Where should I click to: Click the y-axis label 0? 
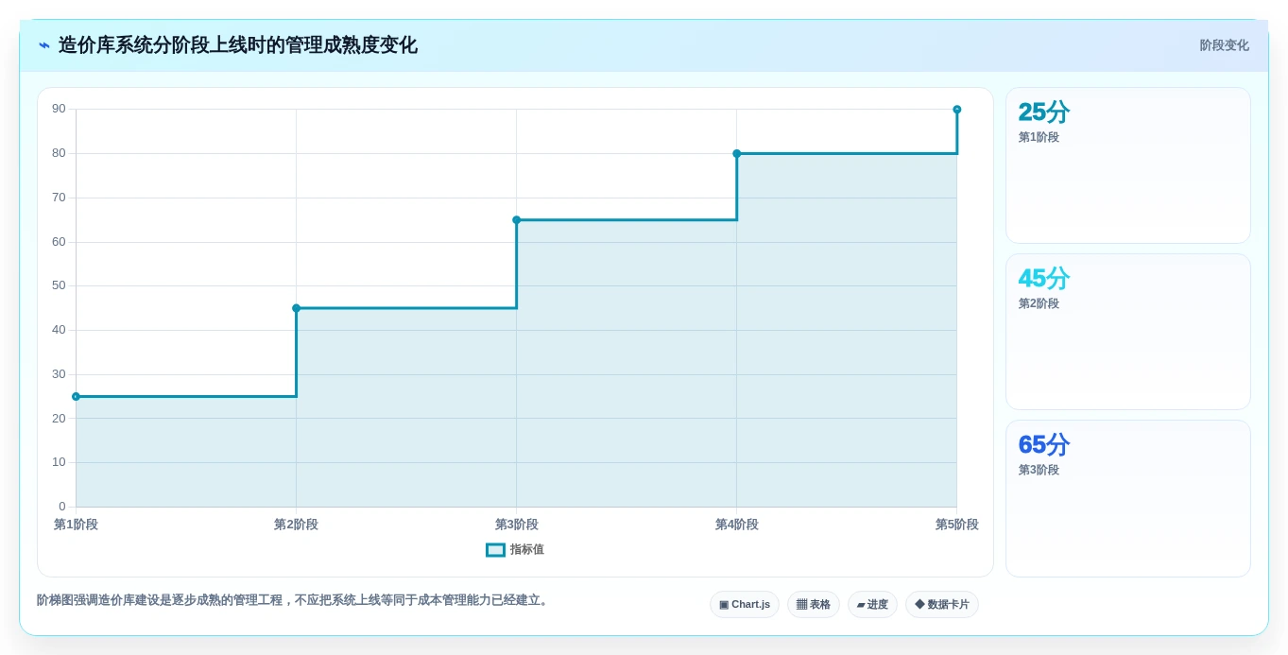pos(62,507)
